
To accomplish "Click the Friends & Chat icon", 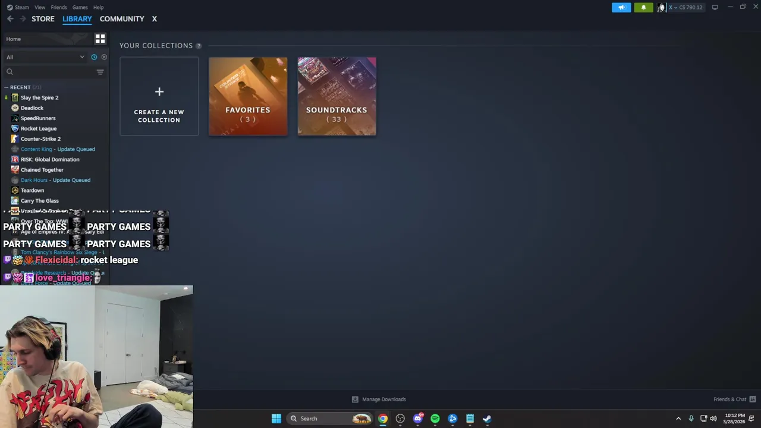I will [753, 399].
